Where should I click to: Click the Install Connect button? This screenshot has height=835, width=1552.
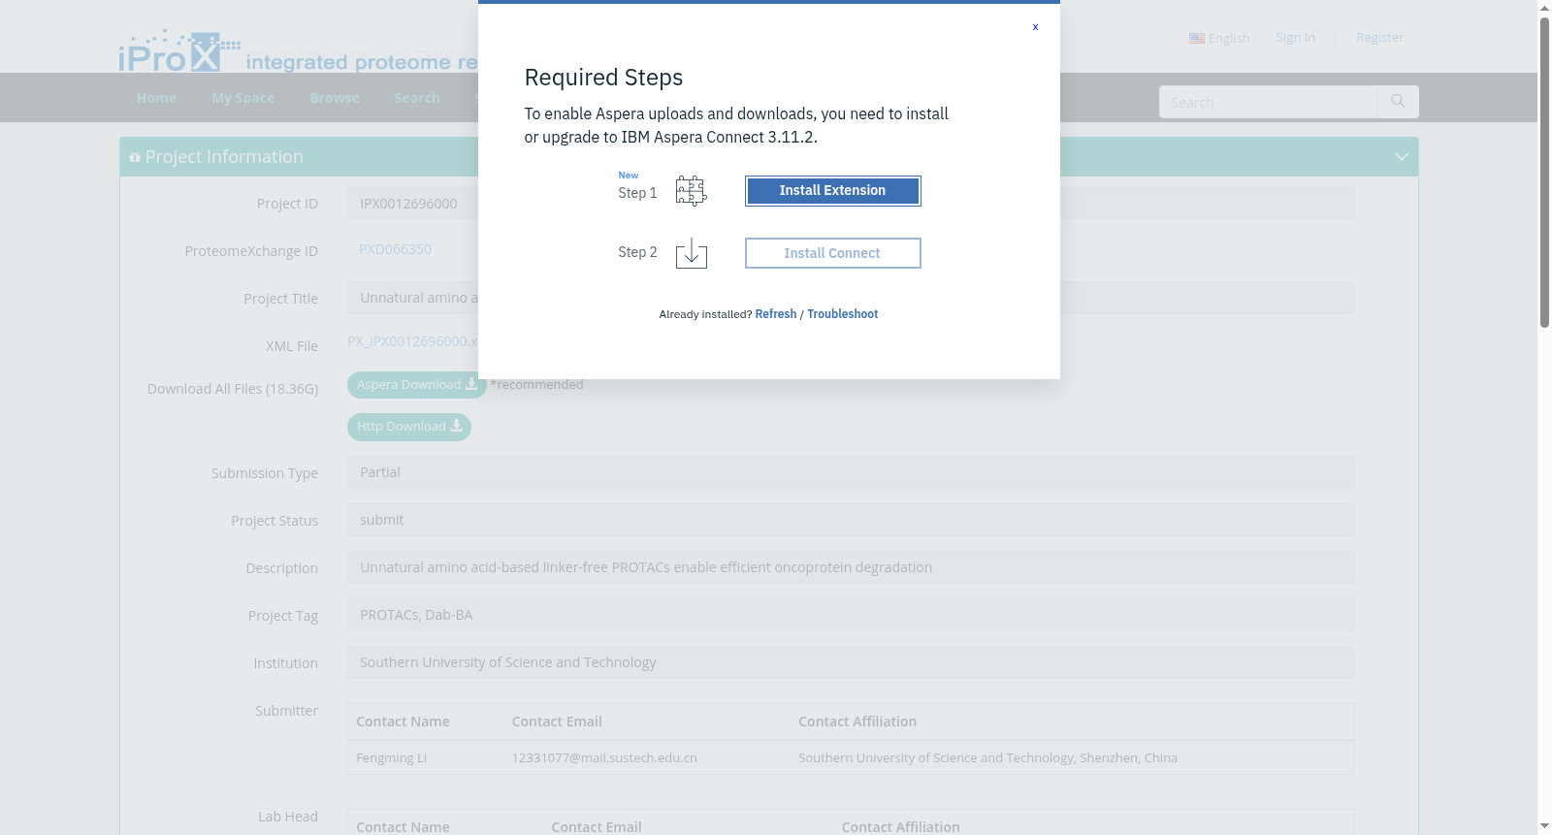coord(832,253)
